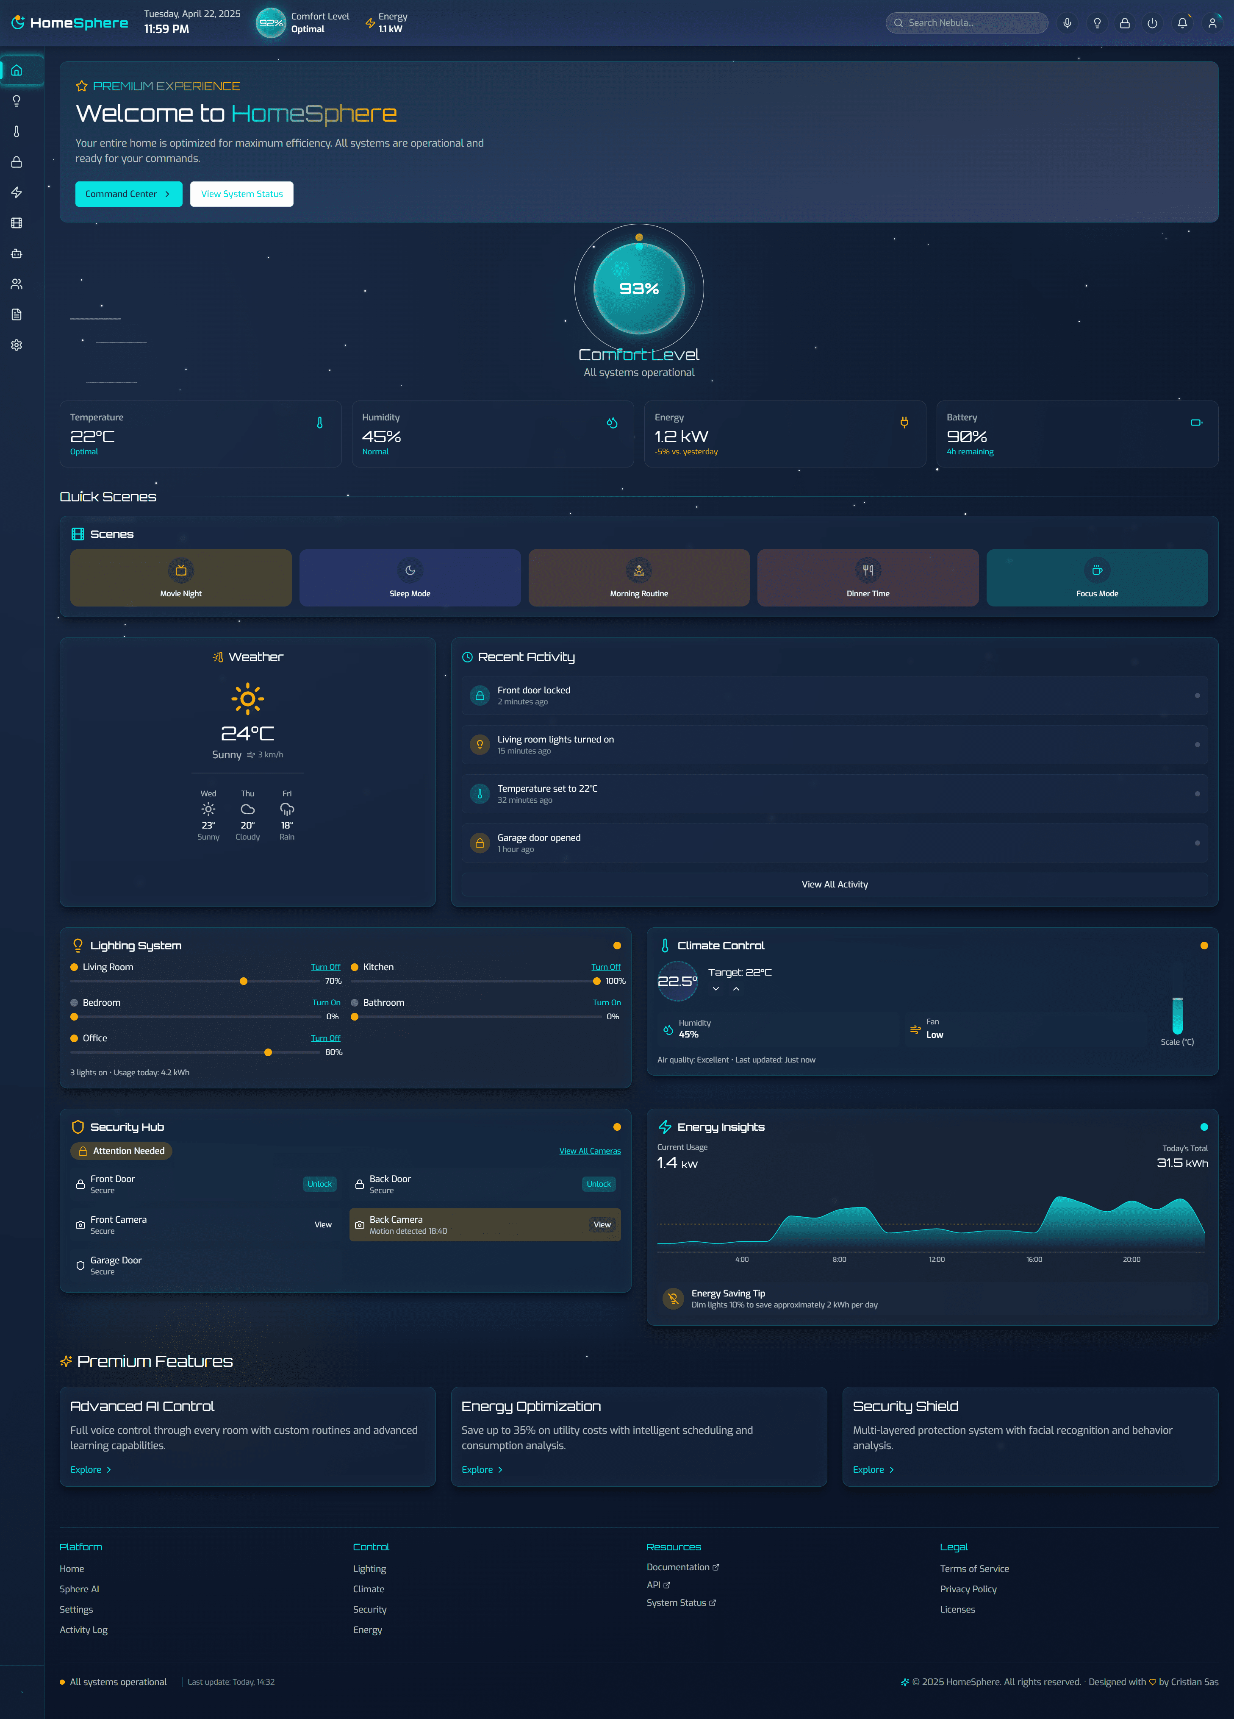Turn on the Bathroom light
This screenshot has height=1719, width=1234.
click(x=607, y=1003)
